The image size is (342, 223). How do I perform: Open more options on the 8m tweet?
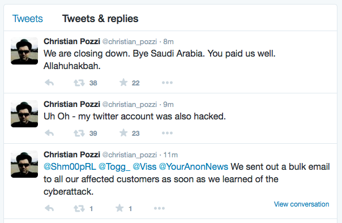(167, 83)
